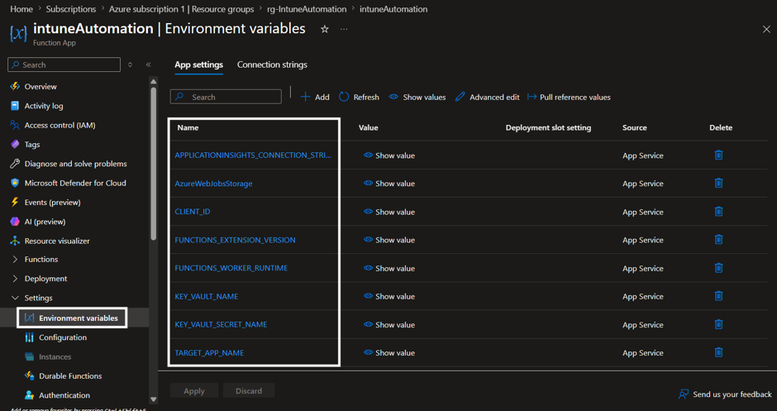Open the TARGET_APP_NAME setting link
The height and width of the screenshot is (411, 777).
(x=209, y=352)
